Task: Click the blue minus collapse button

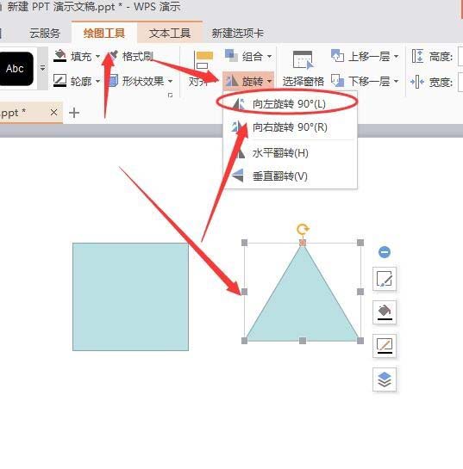Action: tap(385, 252)
